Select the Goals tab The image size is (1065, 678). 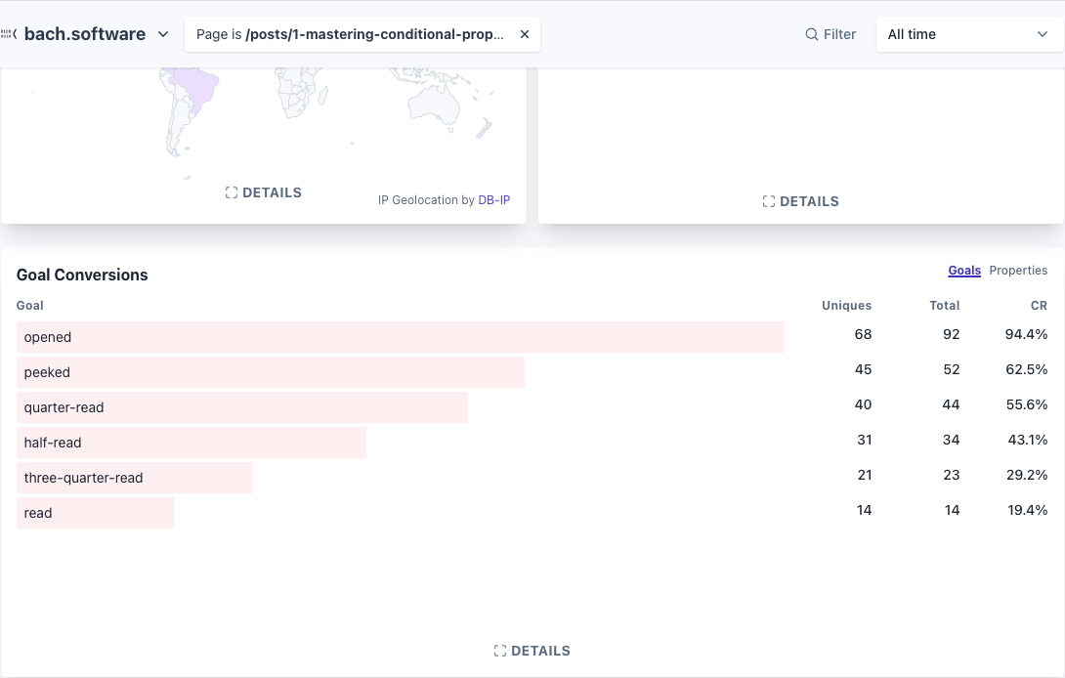click(x=964, y=271)
